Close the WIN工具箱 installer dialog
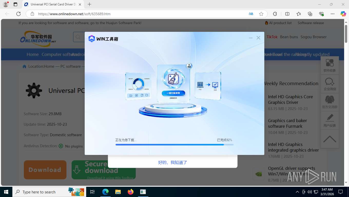 [258, 38]
